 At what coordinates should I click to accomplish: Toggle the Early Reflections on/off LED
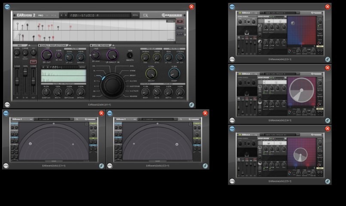(39, 45)
